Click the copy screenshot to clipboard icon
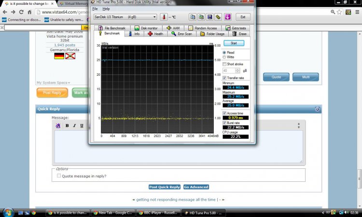 tap(201, 17)
